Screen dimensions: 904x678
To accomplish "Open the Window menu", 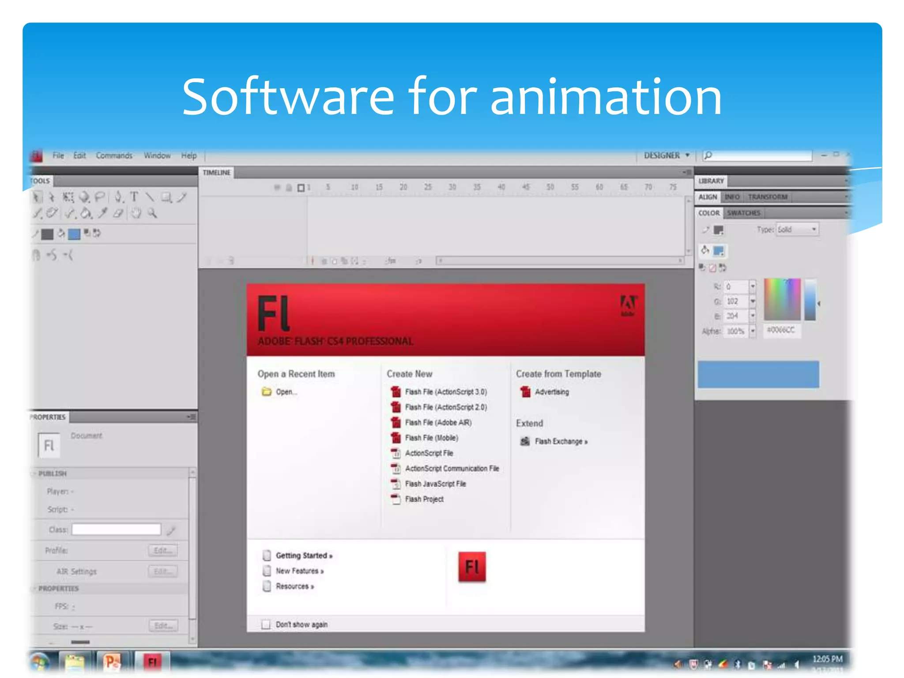I will pyautogui.click(x=157, y=155).
